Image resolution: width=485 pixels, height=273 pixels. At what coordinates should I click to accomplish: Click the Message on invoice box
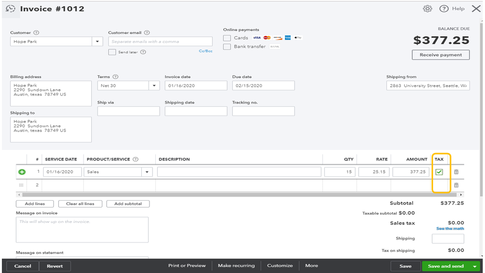point(82,230)
